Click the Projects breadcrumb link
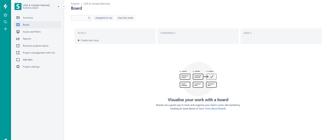 click(x=75, y=4)
